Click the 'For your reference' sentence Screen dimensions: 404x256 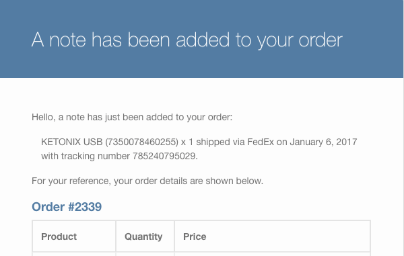147,181
